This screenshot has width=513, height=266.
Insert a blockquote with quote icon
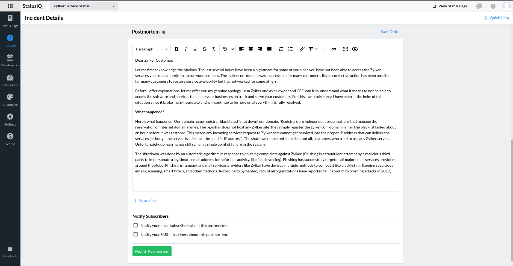(334, 49)
